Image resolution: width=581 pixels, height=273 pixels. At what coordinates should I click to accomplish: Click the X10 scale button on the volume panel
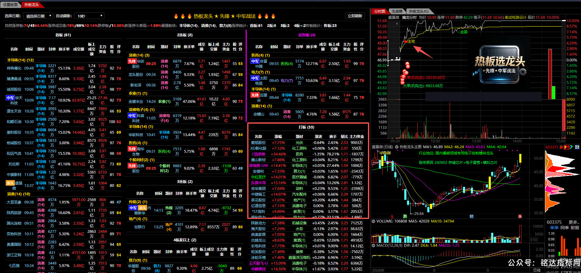[533, 240]
